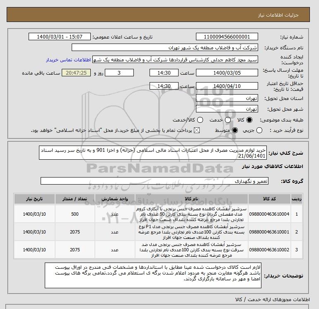The height and width of the screenshot is (309, 319).
Task: Click the اطلاعات مجوزهای ارائه خدمت / کالا heading
Action: (x=273, y=299)
